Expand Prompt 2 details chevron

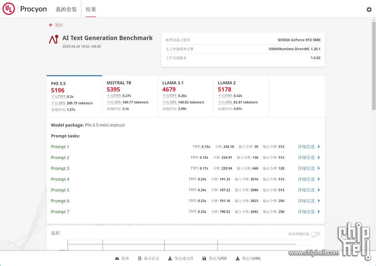319,157
